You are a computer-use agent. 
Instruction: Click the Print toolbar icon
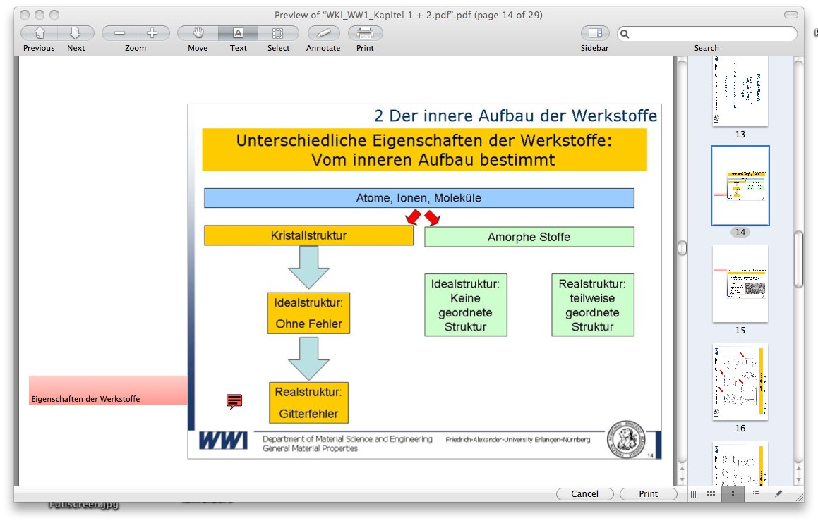(365, 33)
